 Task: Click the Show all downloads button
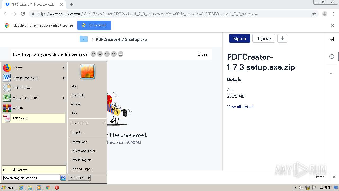coord(320,177)
